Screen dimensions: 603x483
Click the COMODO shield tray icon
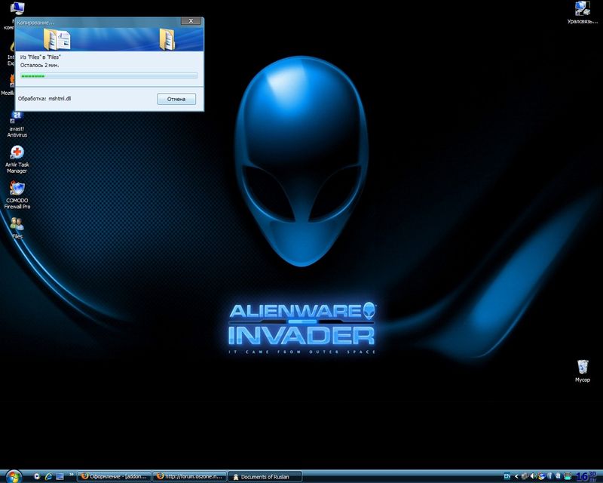click(542, 476)
